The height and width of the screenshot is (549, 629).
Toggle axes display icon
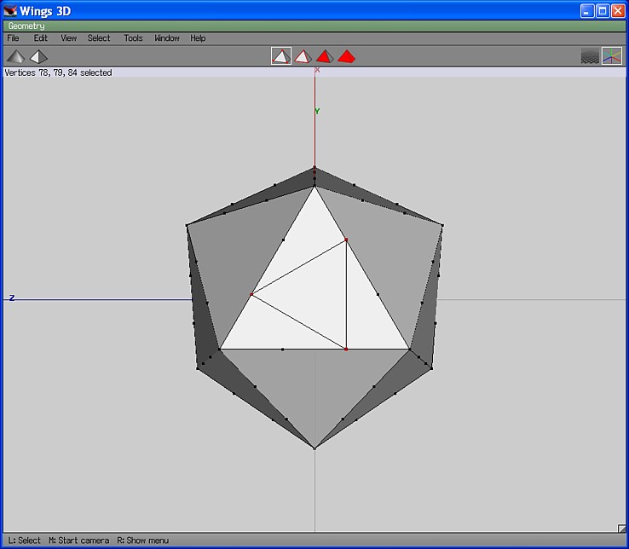coord(612,56)
